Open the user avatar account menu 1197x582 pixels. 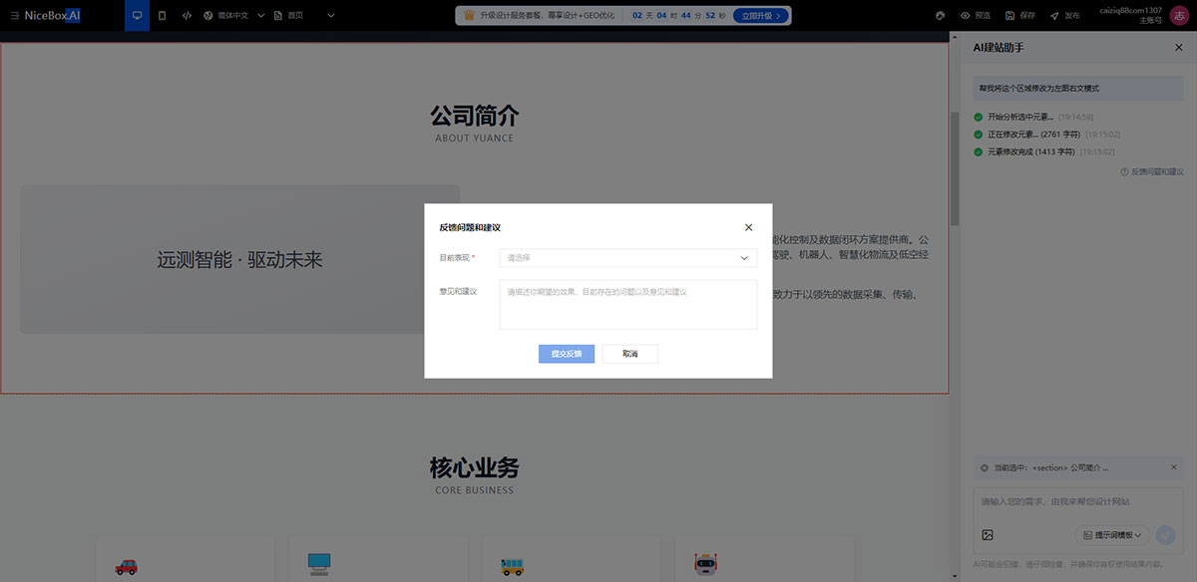[x=1180, y=16]
